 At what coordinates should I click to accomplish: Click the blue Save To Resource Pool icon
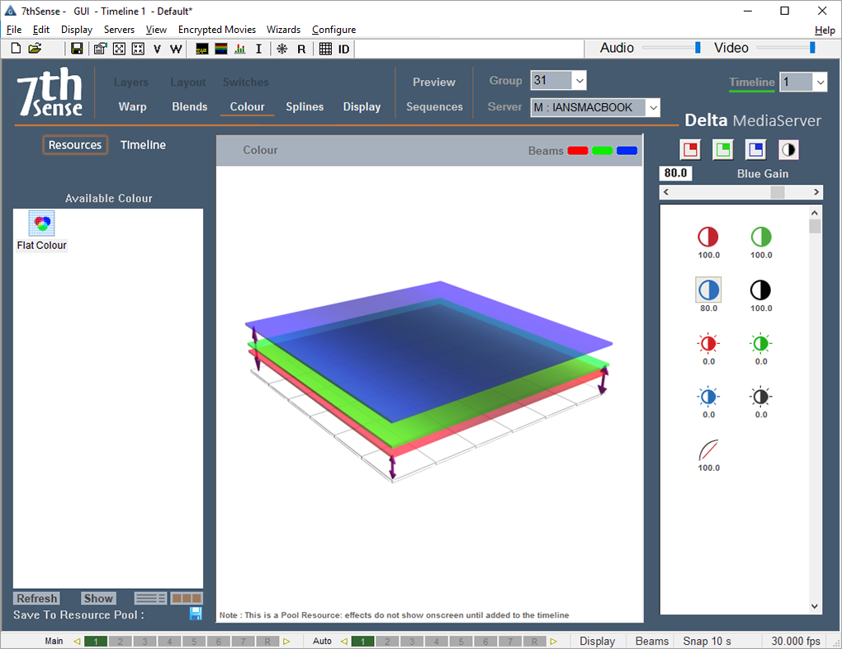tap(196, 614)
